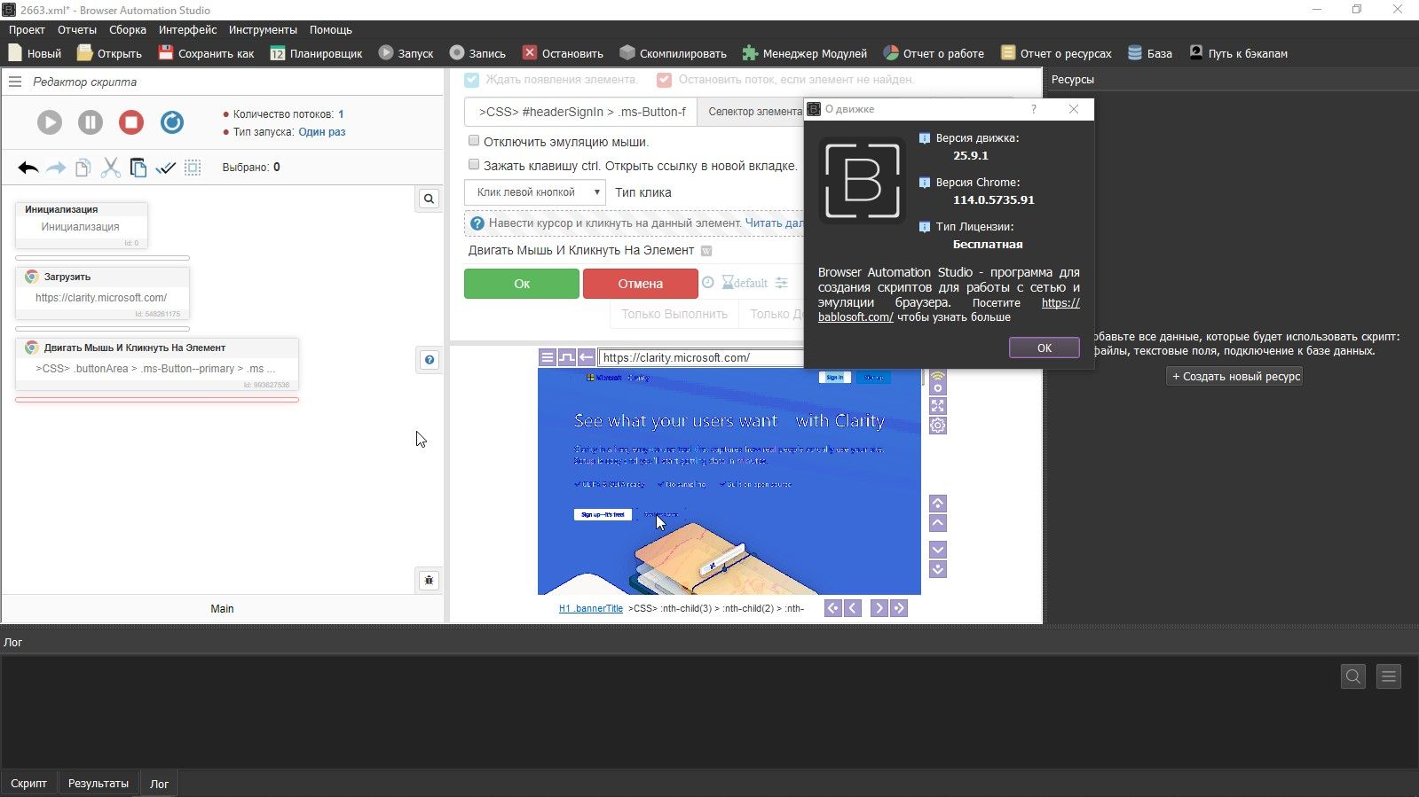Click the log panel search icon
Image resolution: width=1419 pixels, height=797 pixels.
(1352, 677)
